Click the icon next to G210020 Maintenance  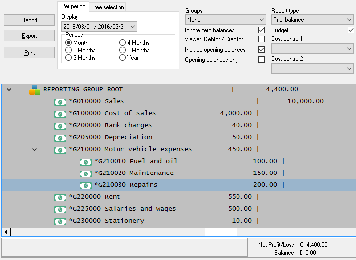[86, 173]
